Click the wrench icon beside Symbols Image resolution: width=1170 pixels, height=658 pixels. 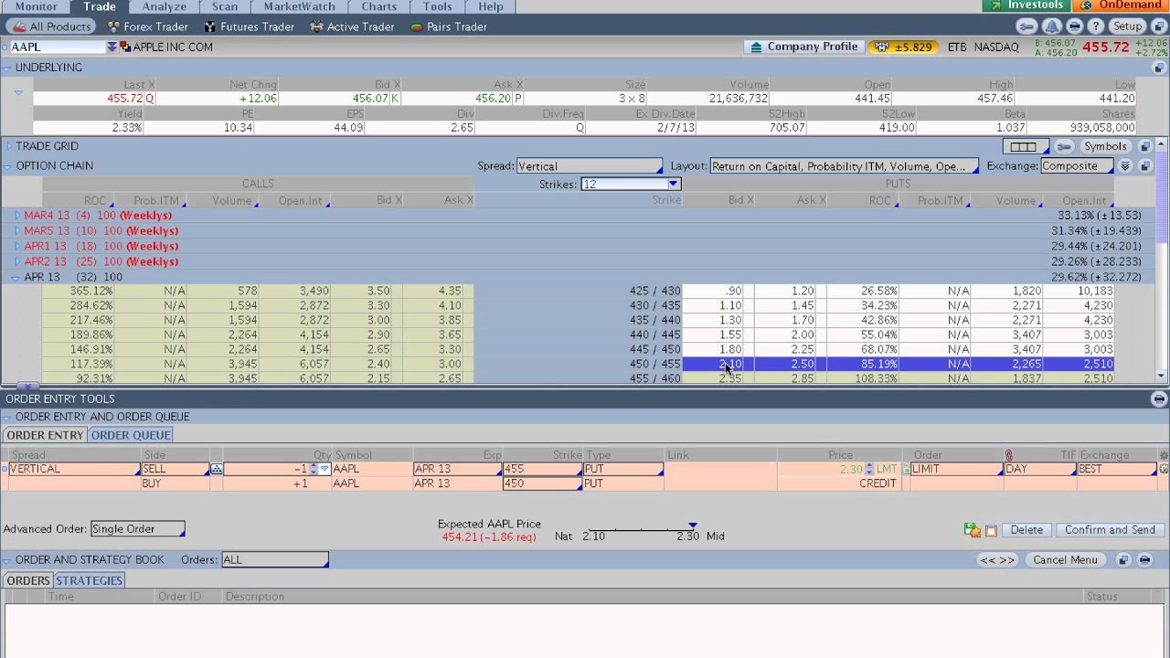(1064, 146)
